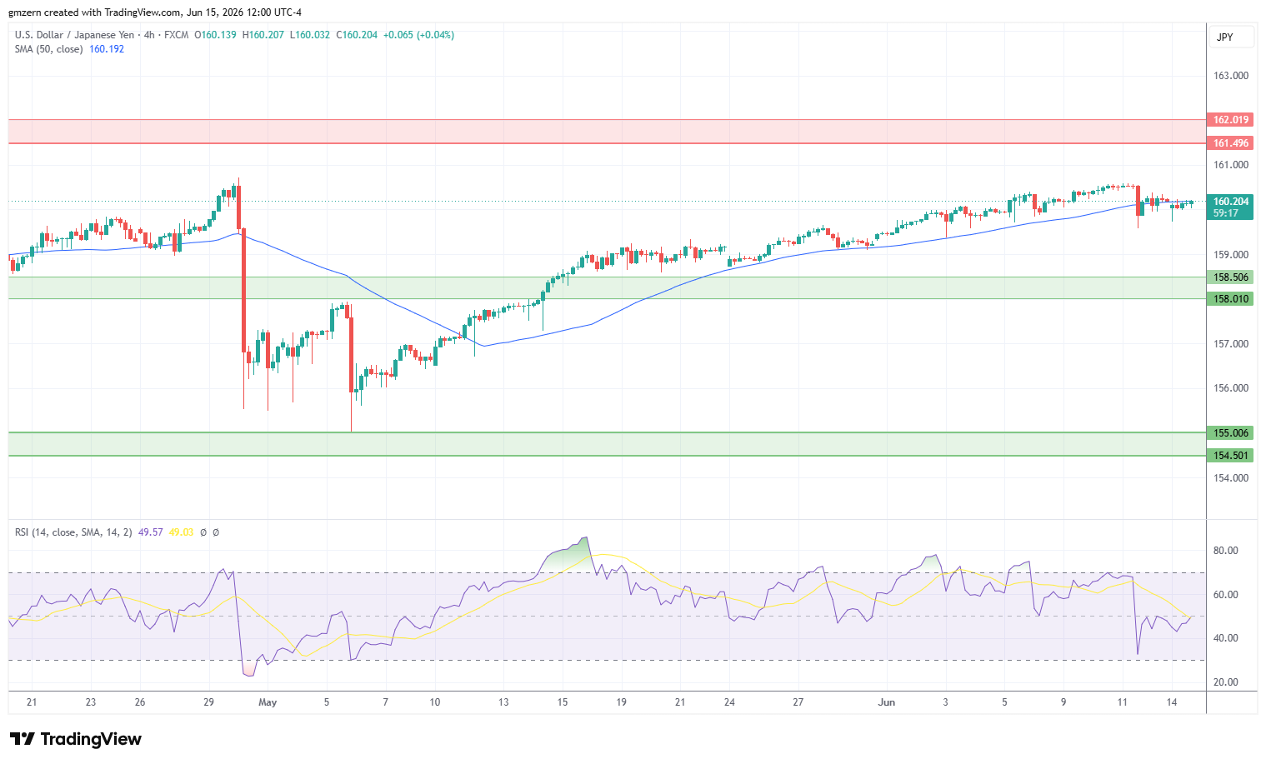Click the high price value H160.207

point(263,35)
